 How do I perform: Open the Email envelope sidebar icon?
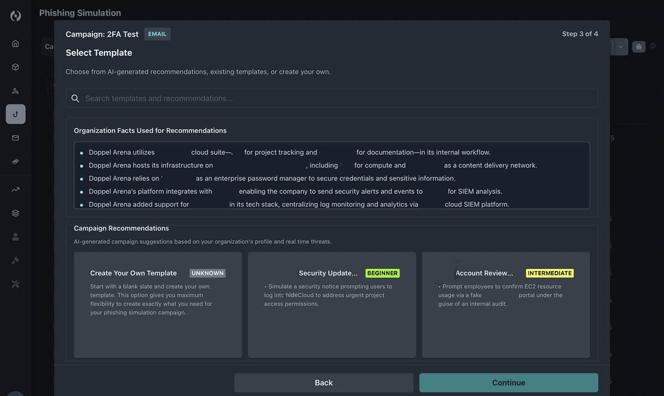click(15, 138)
